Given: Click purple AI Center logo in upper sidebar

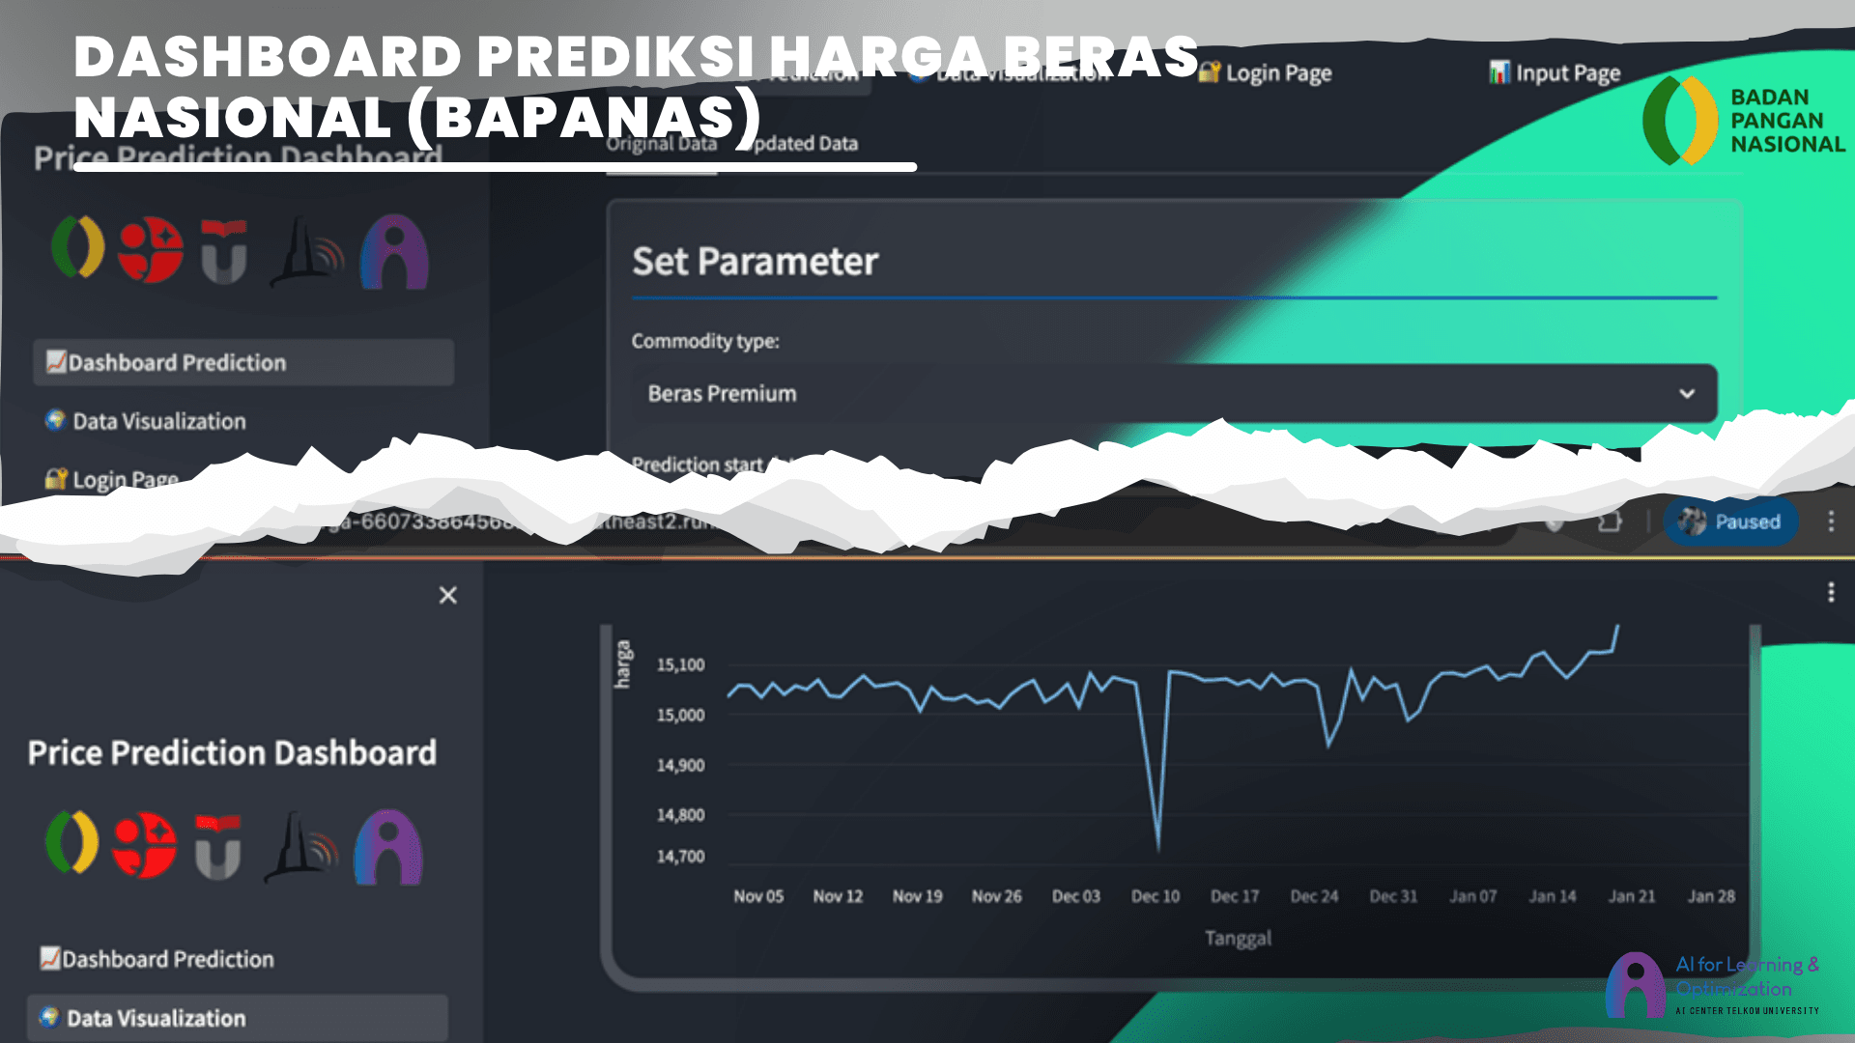Looking at the screenshot, I should pos(394,251).
